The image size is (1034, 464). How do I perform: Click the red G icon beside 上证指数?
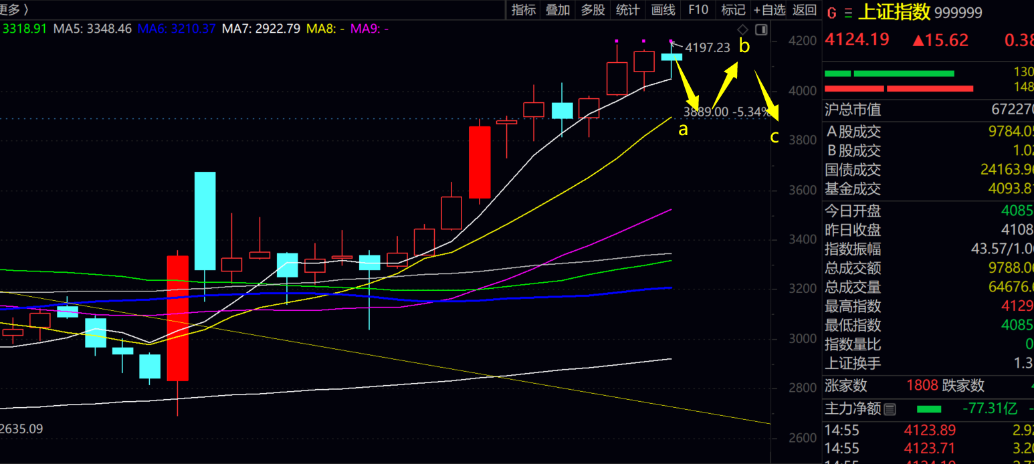(832, 13)
